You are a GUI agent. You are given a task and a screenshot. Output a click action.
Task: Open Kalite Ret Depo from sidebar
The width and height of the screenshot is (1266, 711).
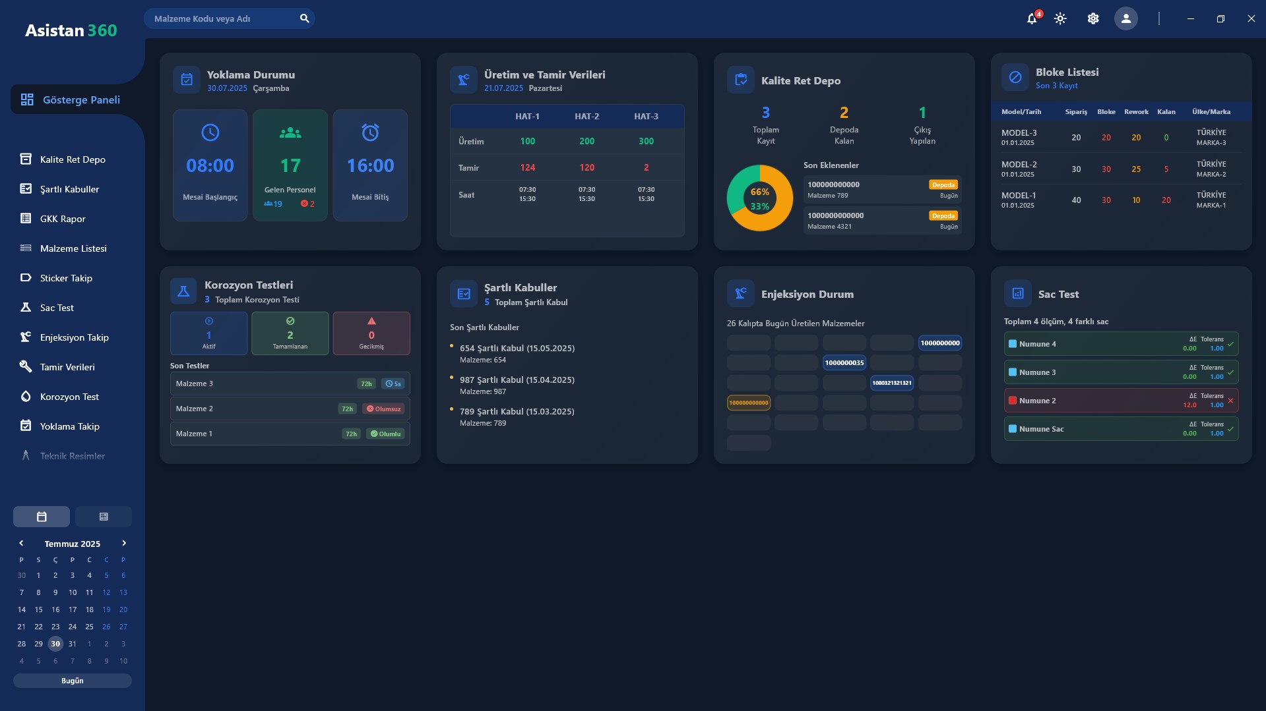point(73,159)
